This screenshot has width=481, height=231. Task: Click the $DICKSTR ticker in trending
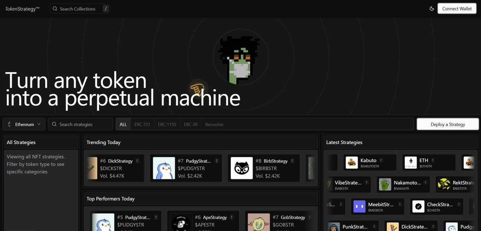[113, 169]
